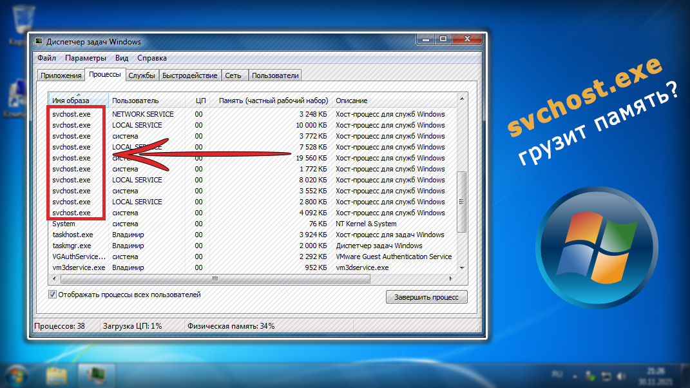Select the taskmgr.exe process
The image size is (690, 388).
[x=252, y=246]
